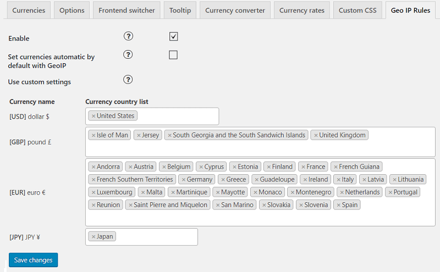This screenshot has width=440, height=272.
Task: Open the Currency rates tab
Action: click(x=301, y=10)
